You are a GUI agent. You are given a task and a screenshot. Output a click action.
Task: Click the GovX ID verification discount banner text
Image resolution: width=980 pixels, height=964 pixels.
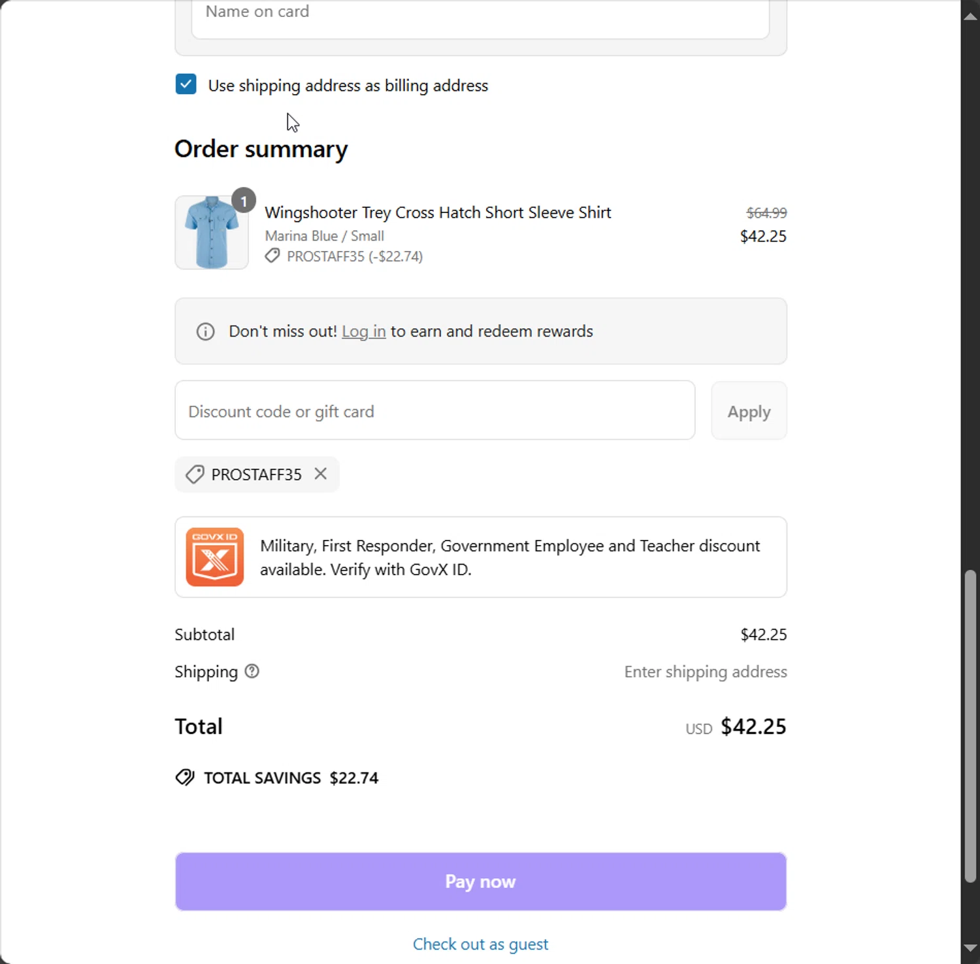point(510,557)
